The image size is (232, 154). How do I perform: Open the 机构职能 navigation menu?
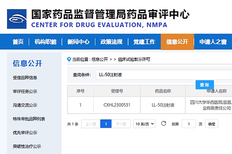pos(46,42)
